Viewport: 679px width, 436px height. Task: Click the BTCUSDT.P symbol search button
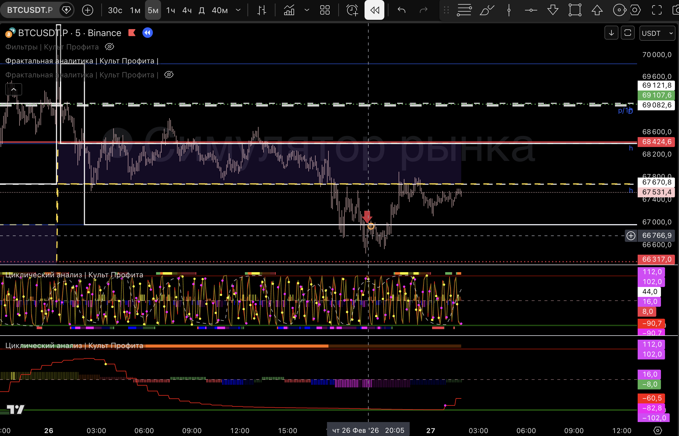pos(30,10)
